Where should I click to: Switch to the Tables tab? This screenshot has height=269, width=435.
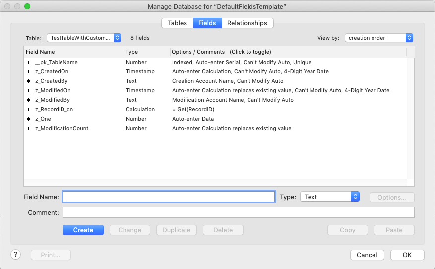click(x=177, y=23)
